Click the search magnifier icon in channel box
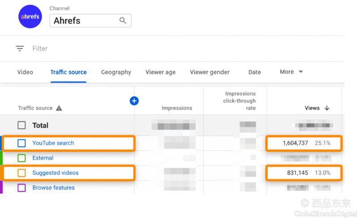Viewport: 357px width, 223px height. tap(123, 21)
